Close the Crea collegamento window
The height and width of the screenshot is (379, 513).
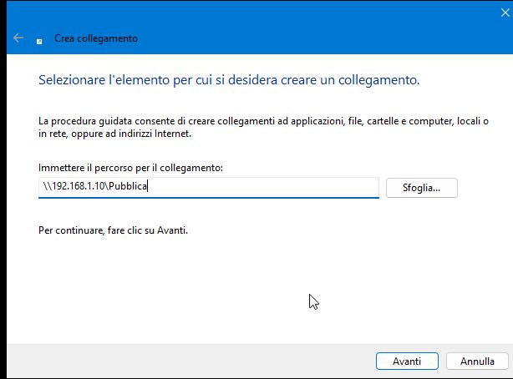(505, 13)
